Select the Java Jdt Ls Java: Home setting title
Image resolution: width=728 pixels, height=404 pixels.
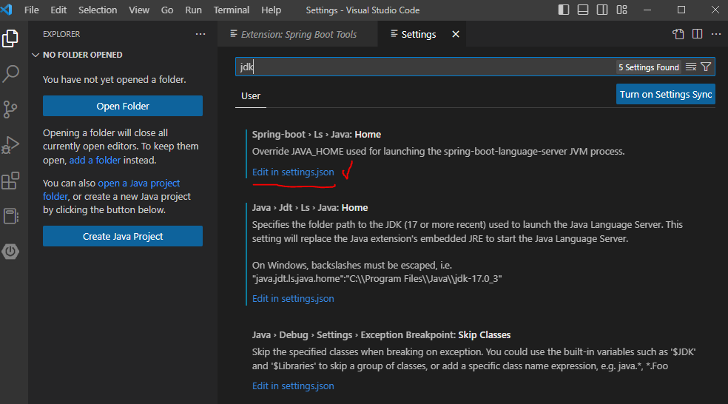[310, 208]
